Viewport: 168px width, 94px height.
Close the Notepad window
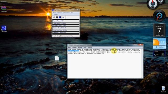click(140, 45)
